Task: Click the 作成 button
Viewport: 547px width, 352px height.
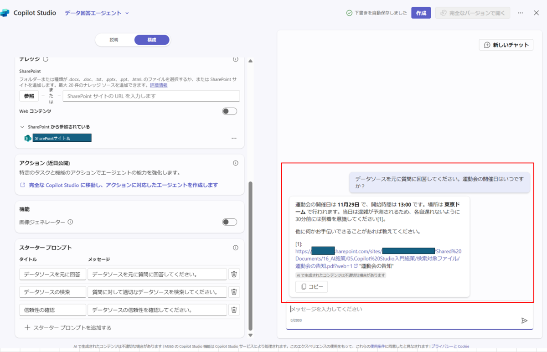Action: pyautogui.click(x=421, y=13)
